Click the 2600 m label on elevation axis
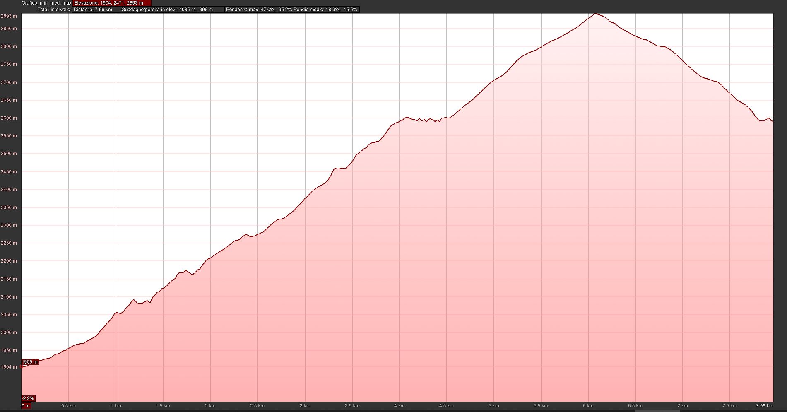 click(9, 118)
